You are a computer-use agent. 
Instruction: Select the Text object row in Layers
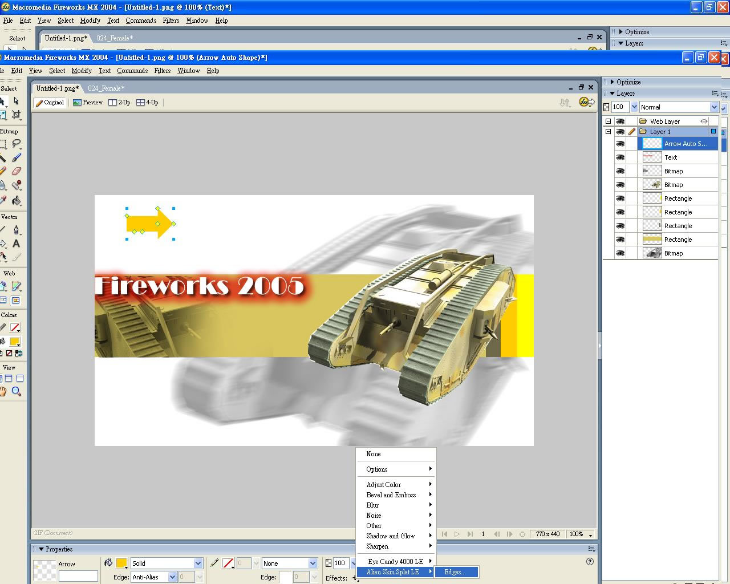(678, 157)
